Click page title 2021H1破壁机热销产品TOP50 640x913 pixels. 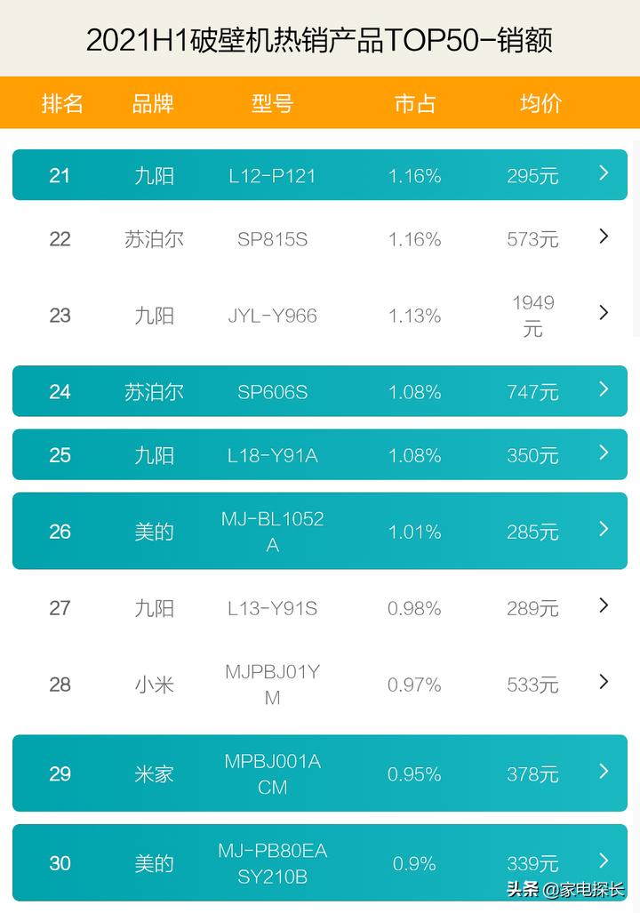tap(320, 40)
